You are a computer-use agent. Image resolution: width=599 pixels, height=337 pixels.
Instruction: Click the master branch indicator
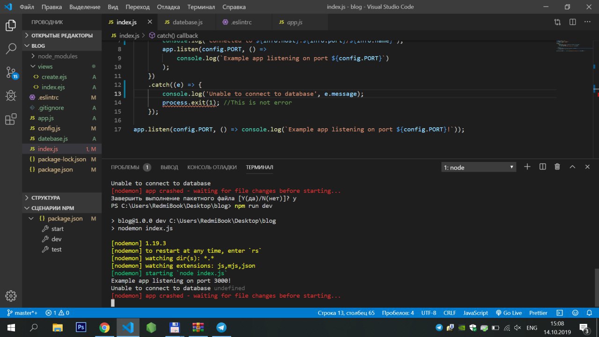pyautogui.click(x=22, y=313)
